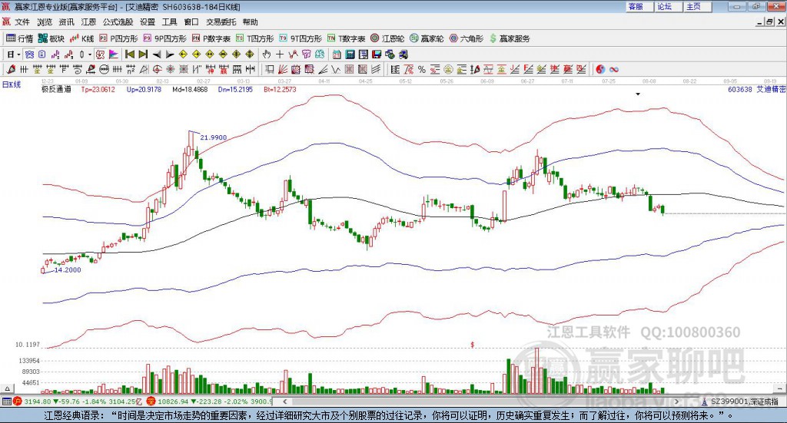
Task: Click the small black triangle marker atop chart
Action: (x=638, y=94)
